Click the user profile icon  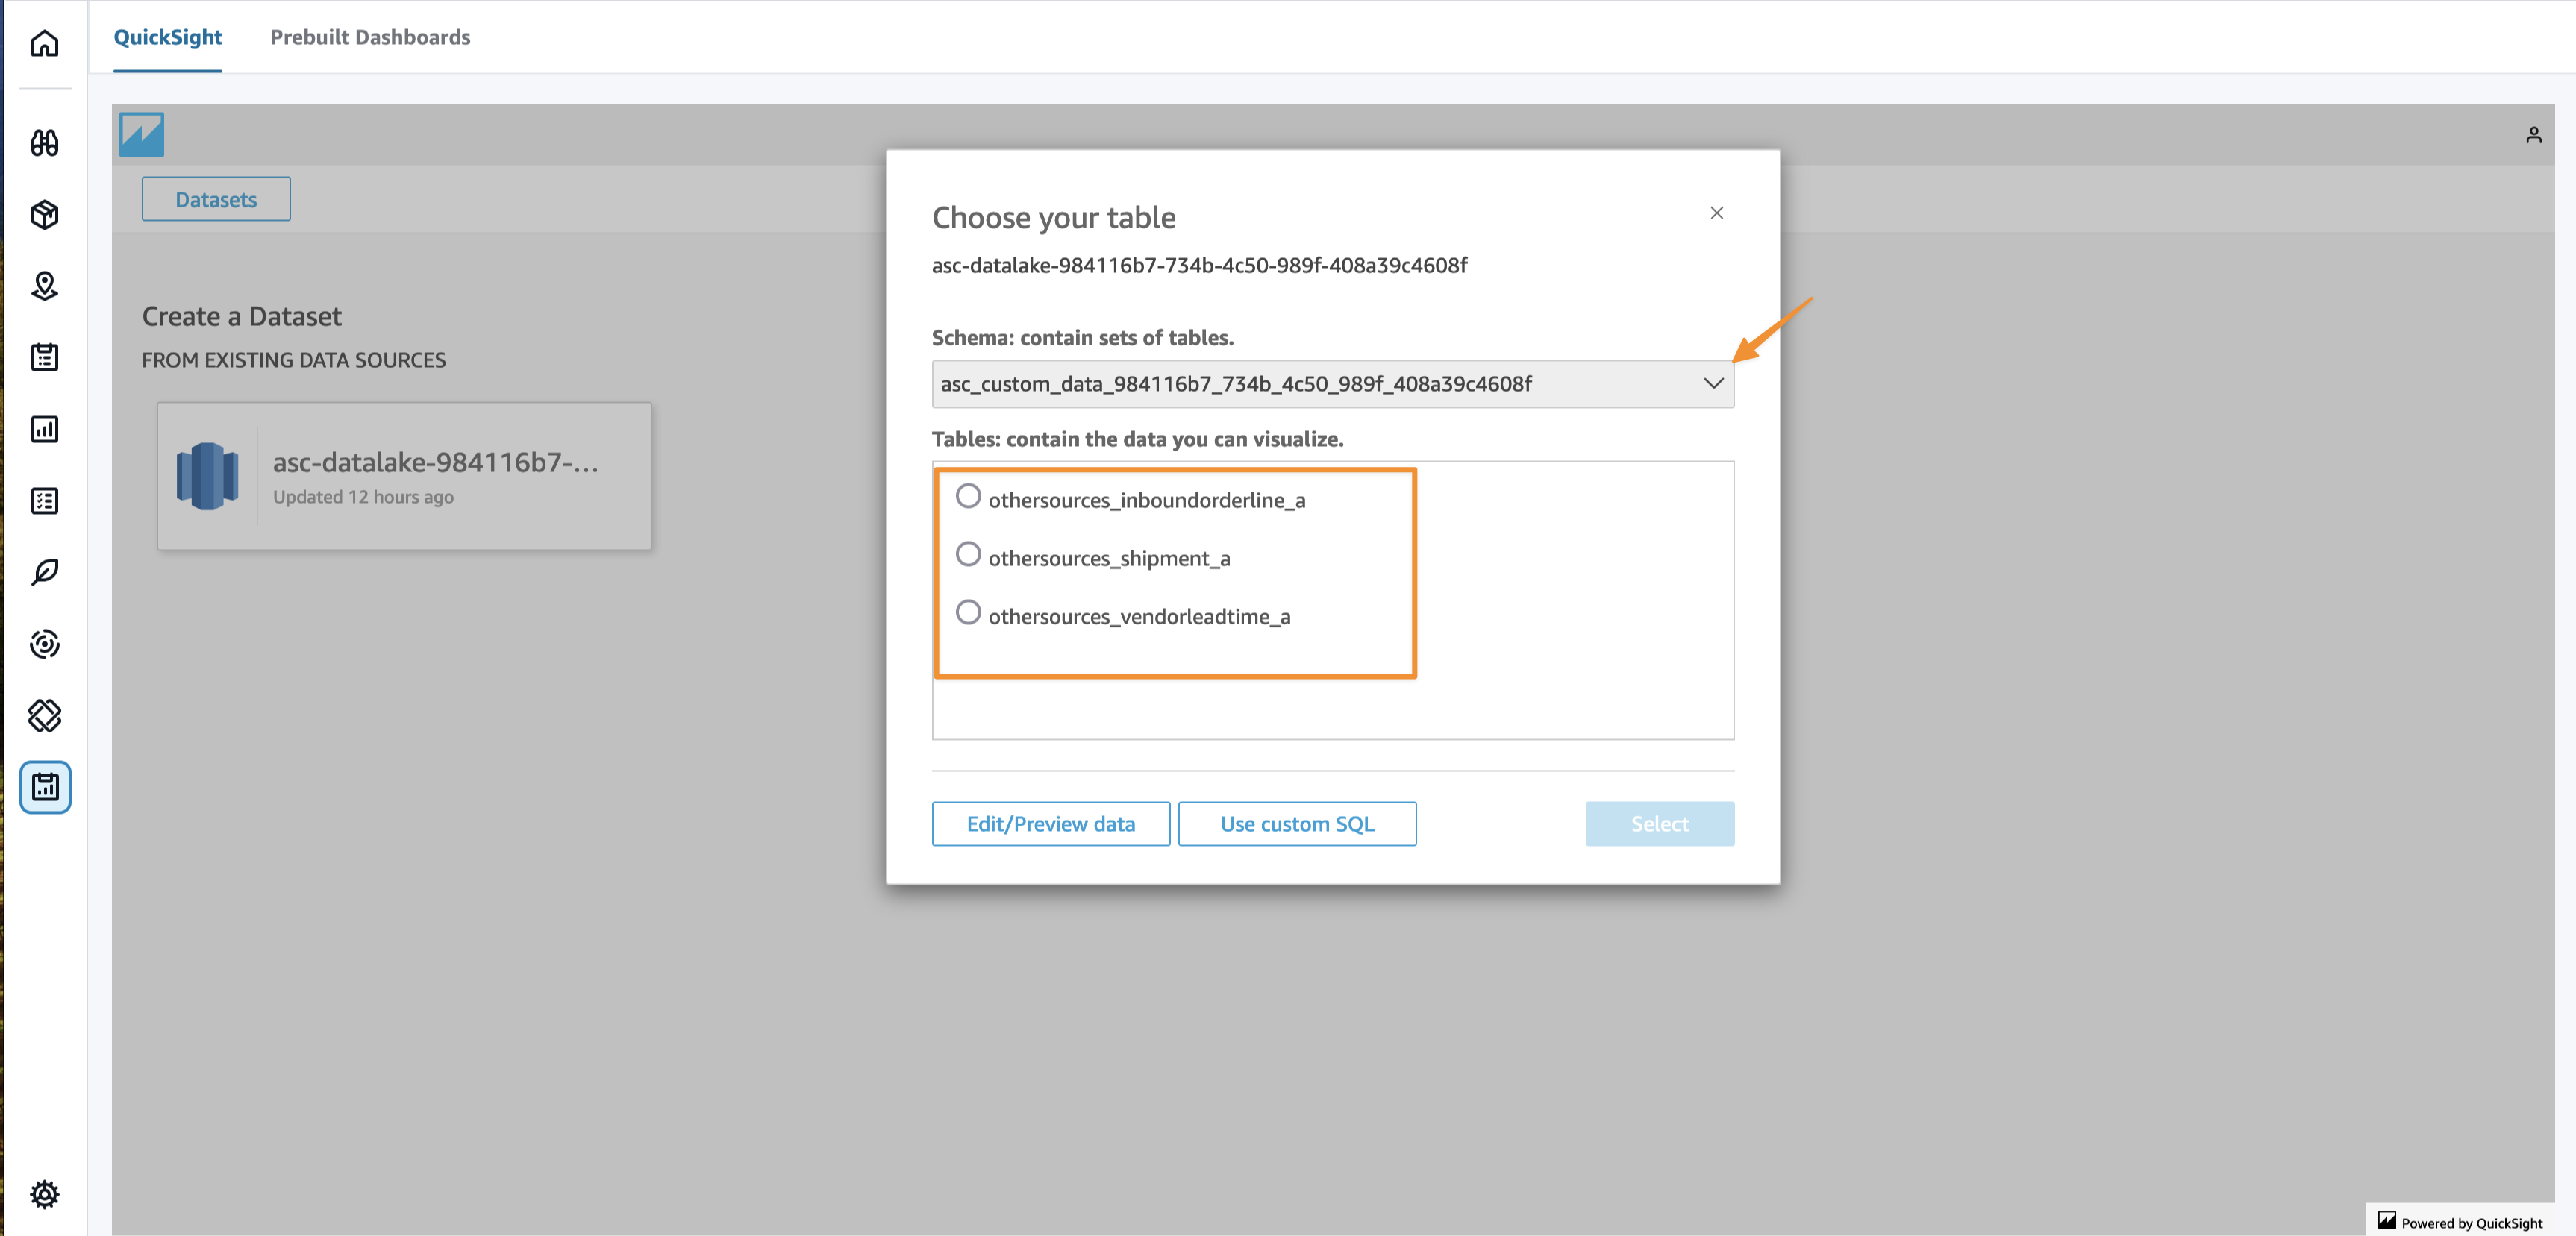[x=2533, y=135]
